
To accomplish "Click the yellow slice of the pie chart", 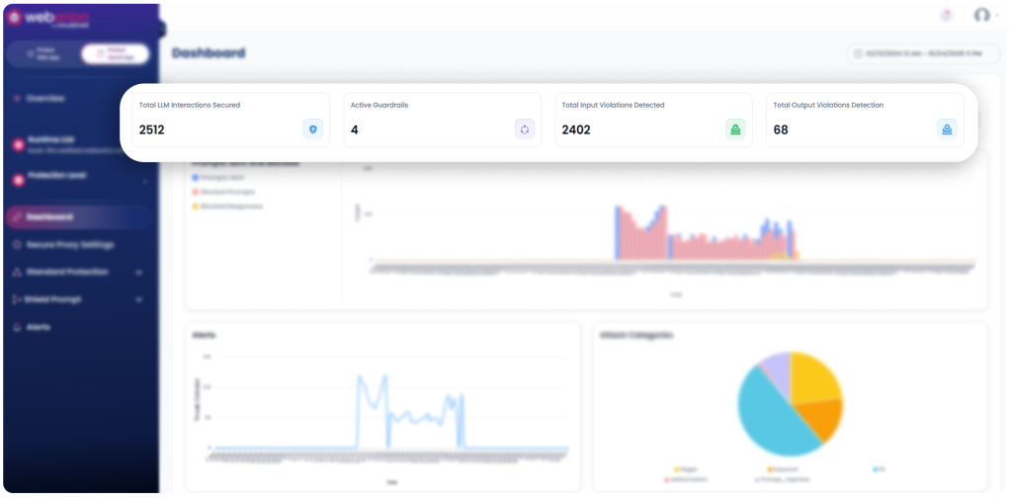I will click(x=812, y=380).
